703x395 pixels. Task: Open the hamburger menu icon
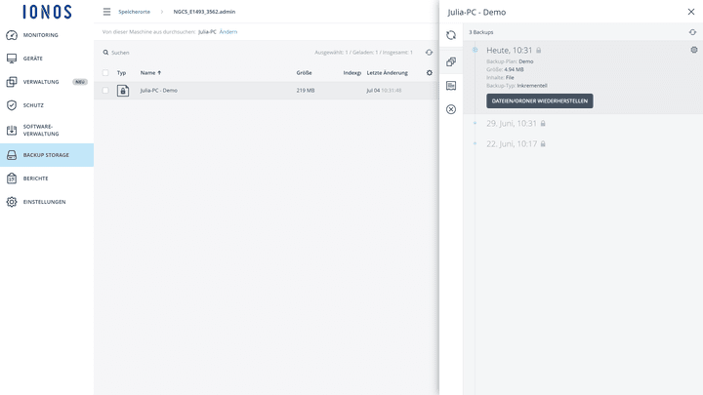click(x=106, y=12)
